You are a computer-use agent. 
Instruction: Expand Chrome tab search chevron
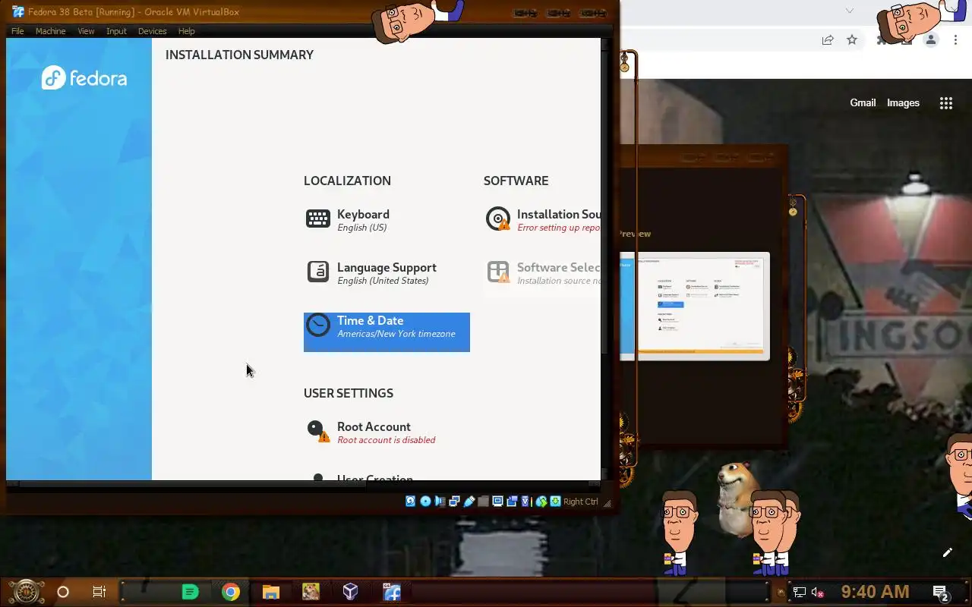click(x=850, y=11)
